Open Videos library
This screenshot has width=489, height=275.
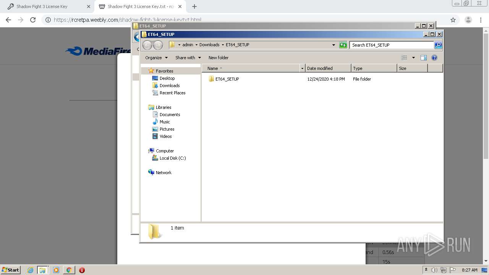coord(165,136)
